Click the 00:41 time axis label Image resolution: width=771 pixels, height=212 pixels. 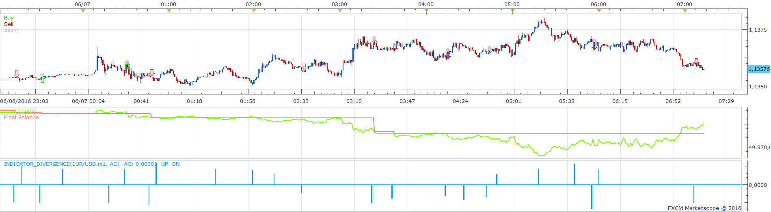141,101
